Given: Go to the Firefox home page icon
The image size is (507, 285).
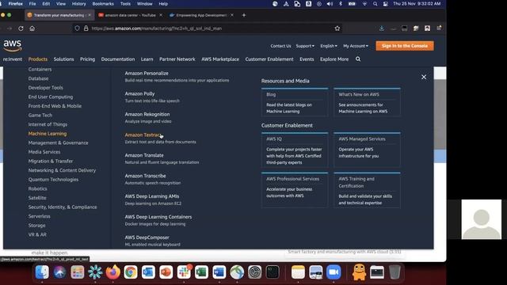Looking at the screenshot, I should click(x=32, y=28).
